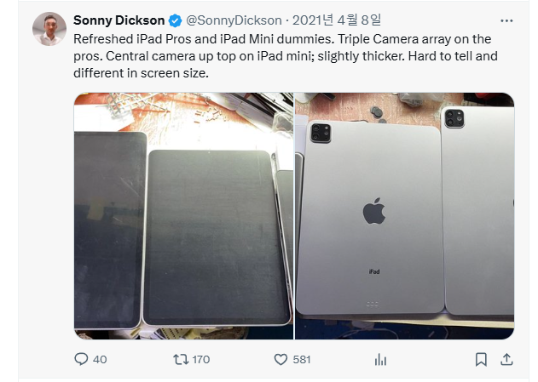Click the blue verified badge icon
538x382 pixels.
coord(175,21)
